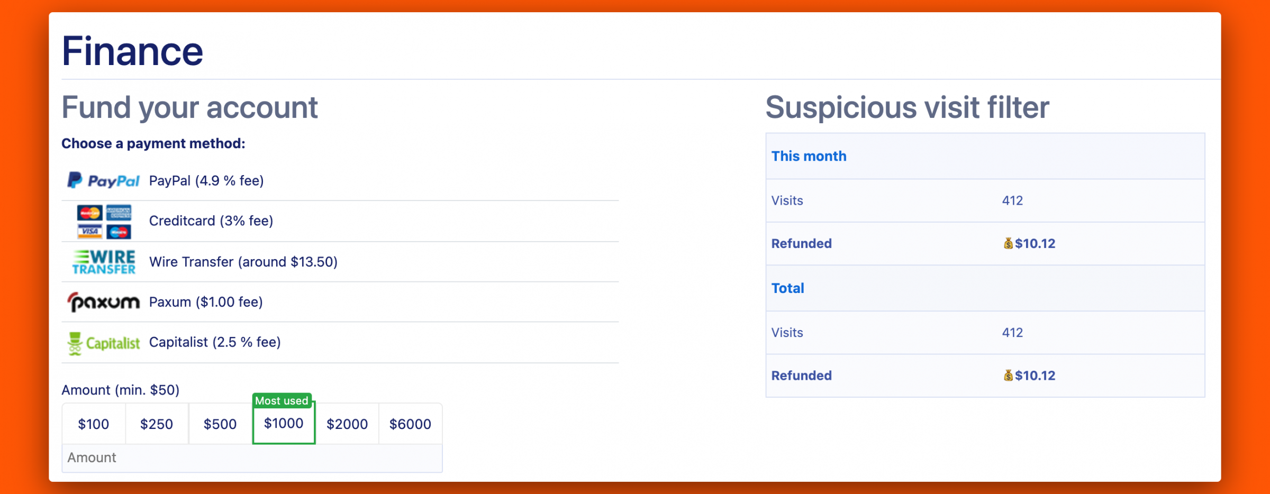Set amount to $500
The image size is (1270, 494).
pos(220,424)
